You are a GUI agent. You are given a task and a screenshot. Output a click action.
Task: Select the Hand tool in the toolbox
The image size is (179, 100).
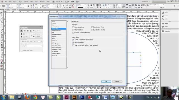[x=2, y=55]
